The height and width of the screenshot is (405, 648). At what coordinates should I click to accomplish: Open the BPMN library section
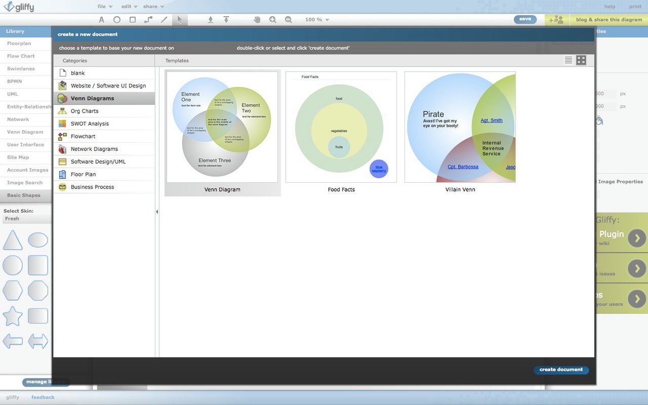(26, 82)
